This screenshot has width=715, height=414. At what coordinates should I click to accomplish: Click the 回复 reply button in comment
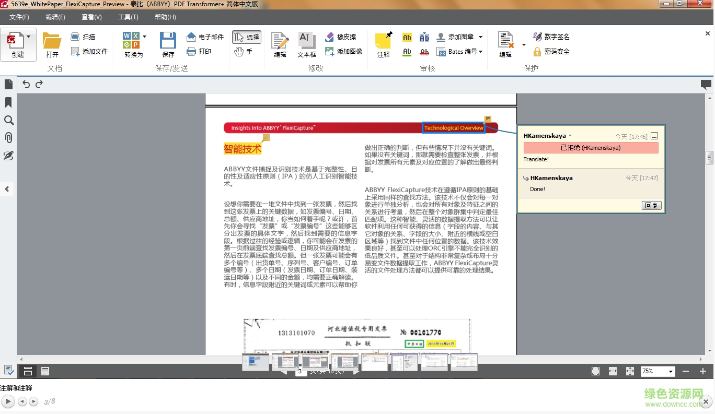651,205
